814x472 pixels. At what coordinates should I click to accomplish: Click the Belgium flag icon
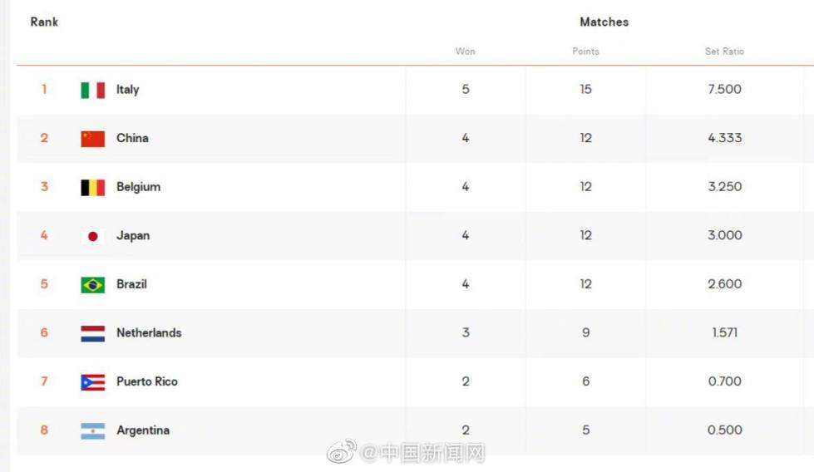pyautogui.click(x=92, y=188)
